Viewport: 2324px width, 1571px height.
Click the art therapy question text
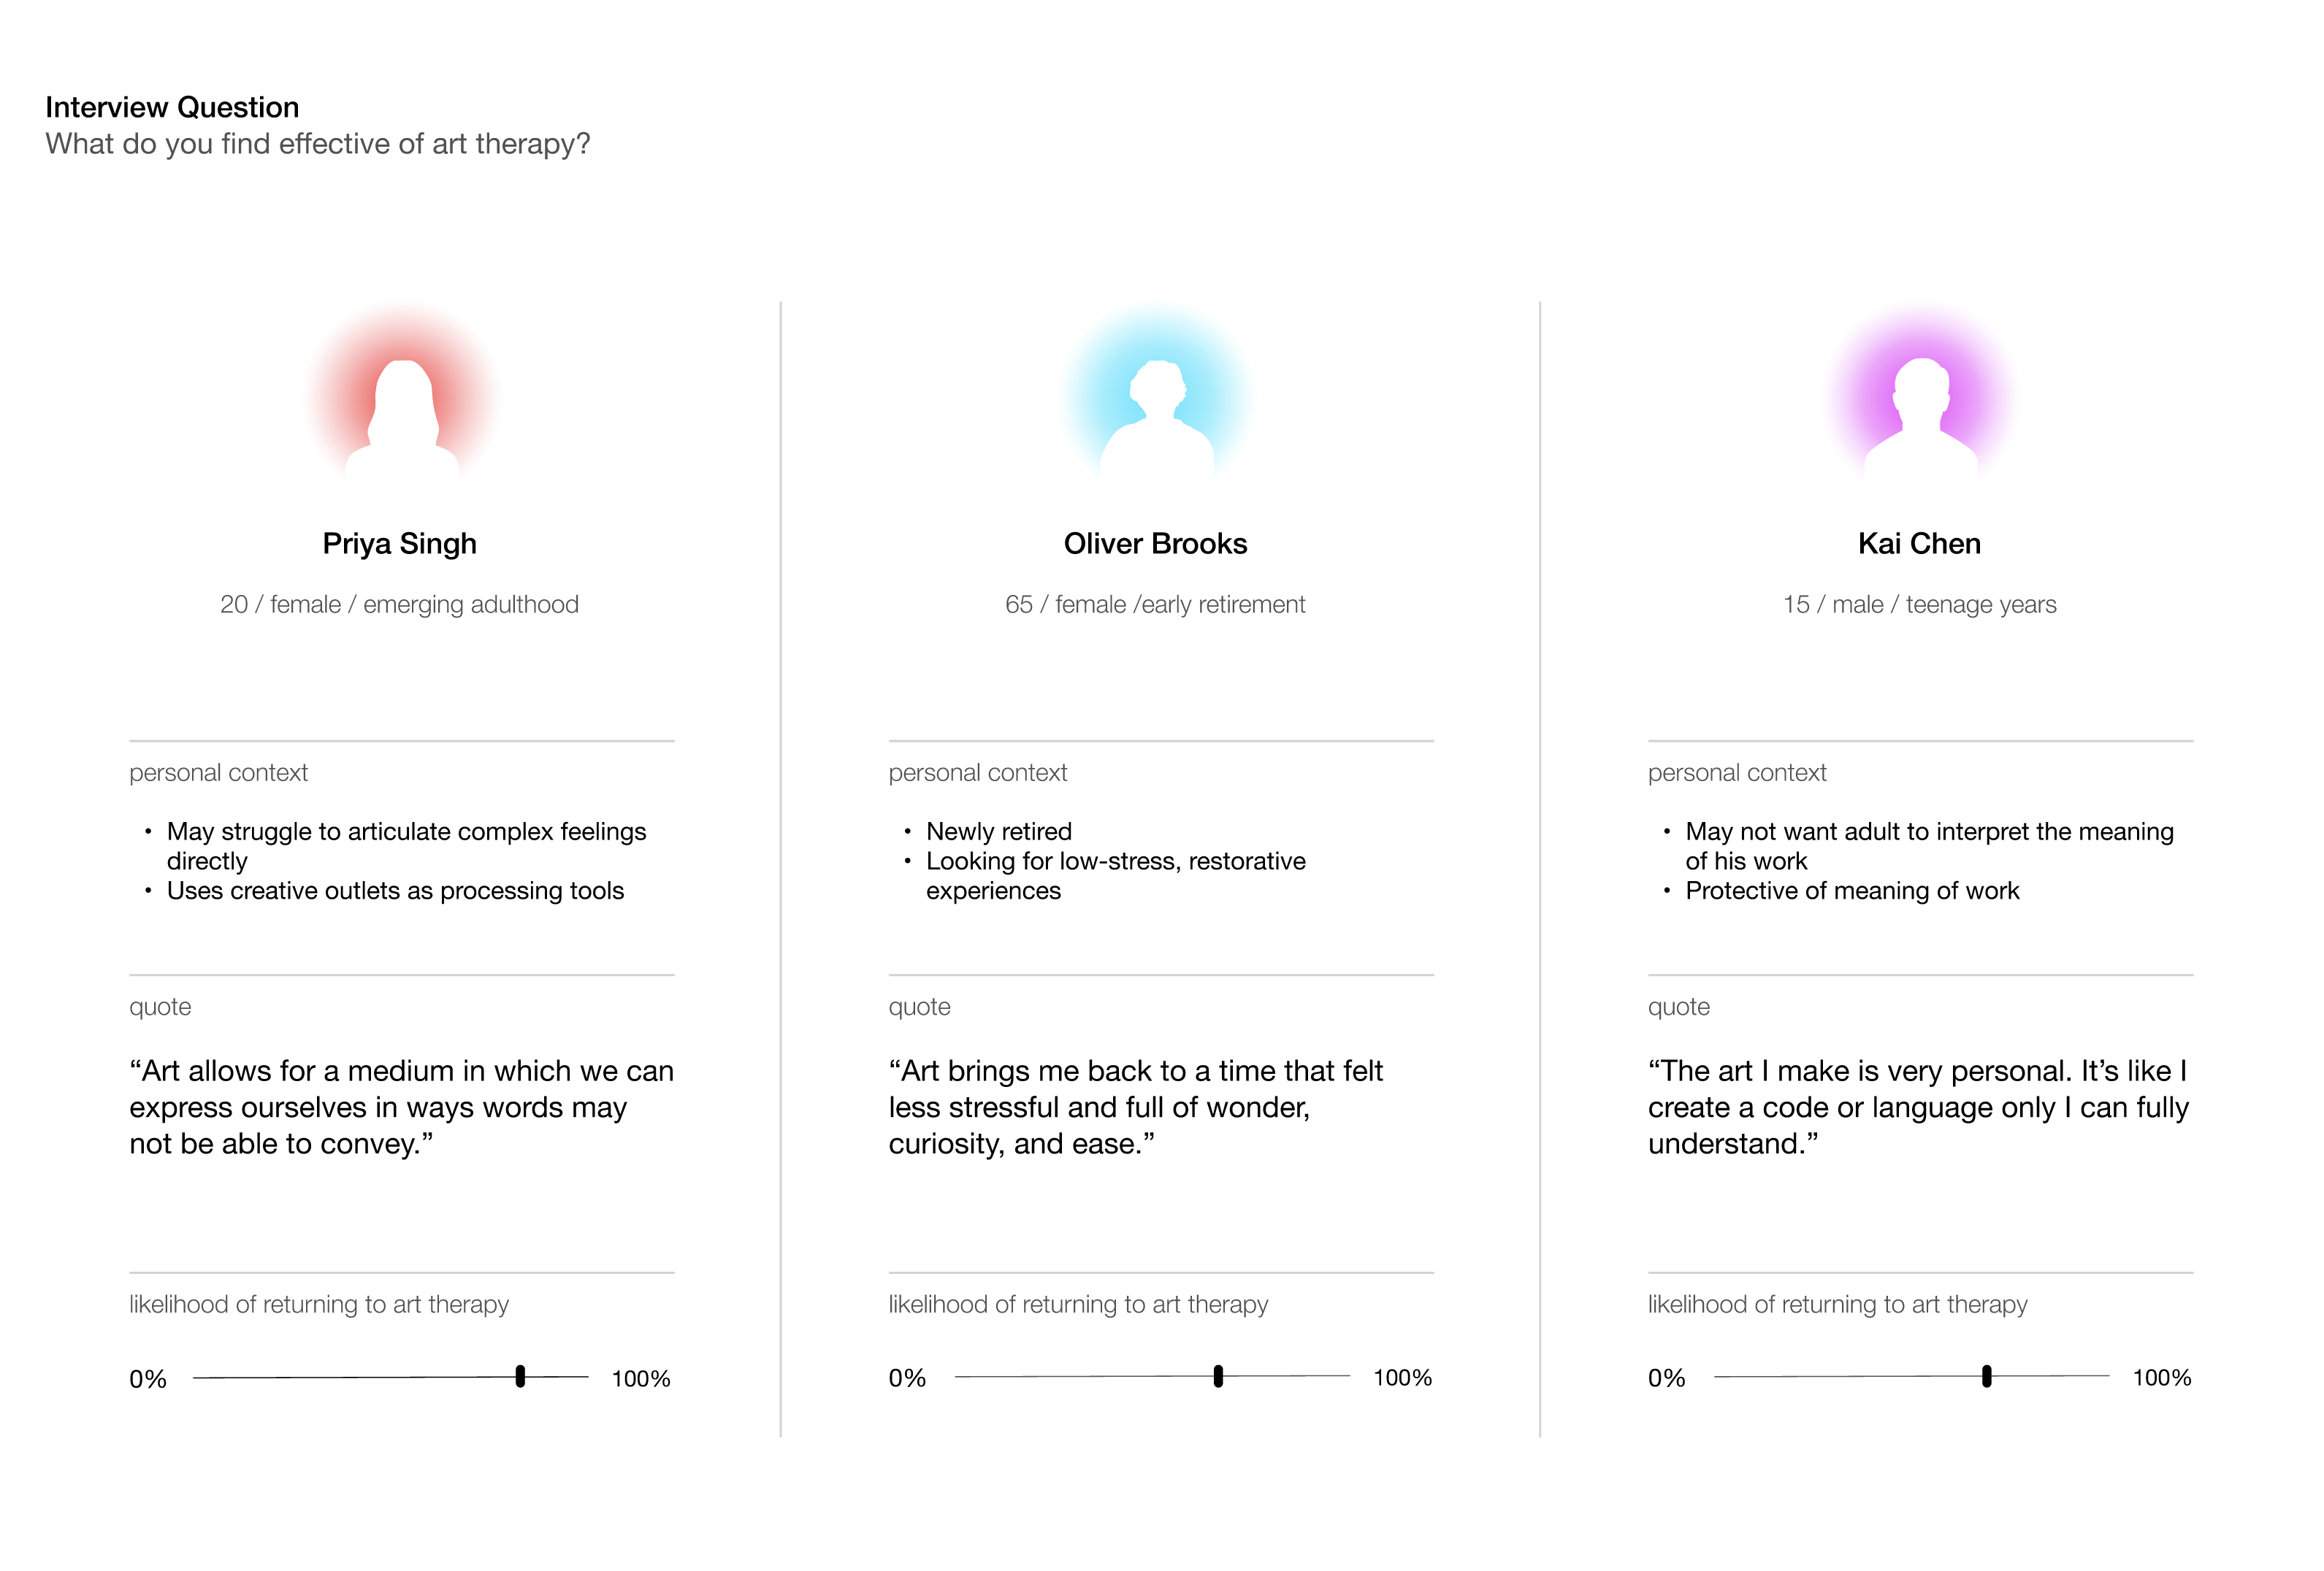pyautogui.click(x=318, y=144)
